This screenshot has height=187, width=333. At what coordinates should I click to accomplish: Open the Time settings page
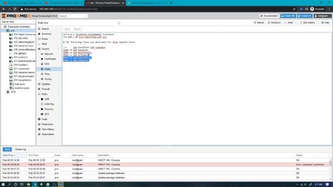[47, 74]
